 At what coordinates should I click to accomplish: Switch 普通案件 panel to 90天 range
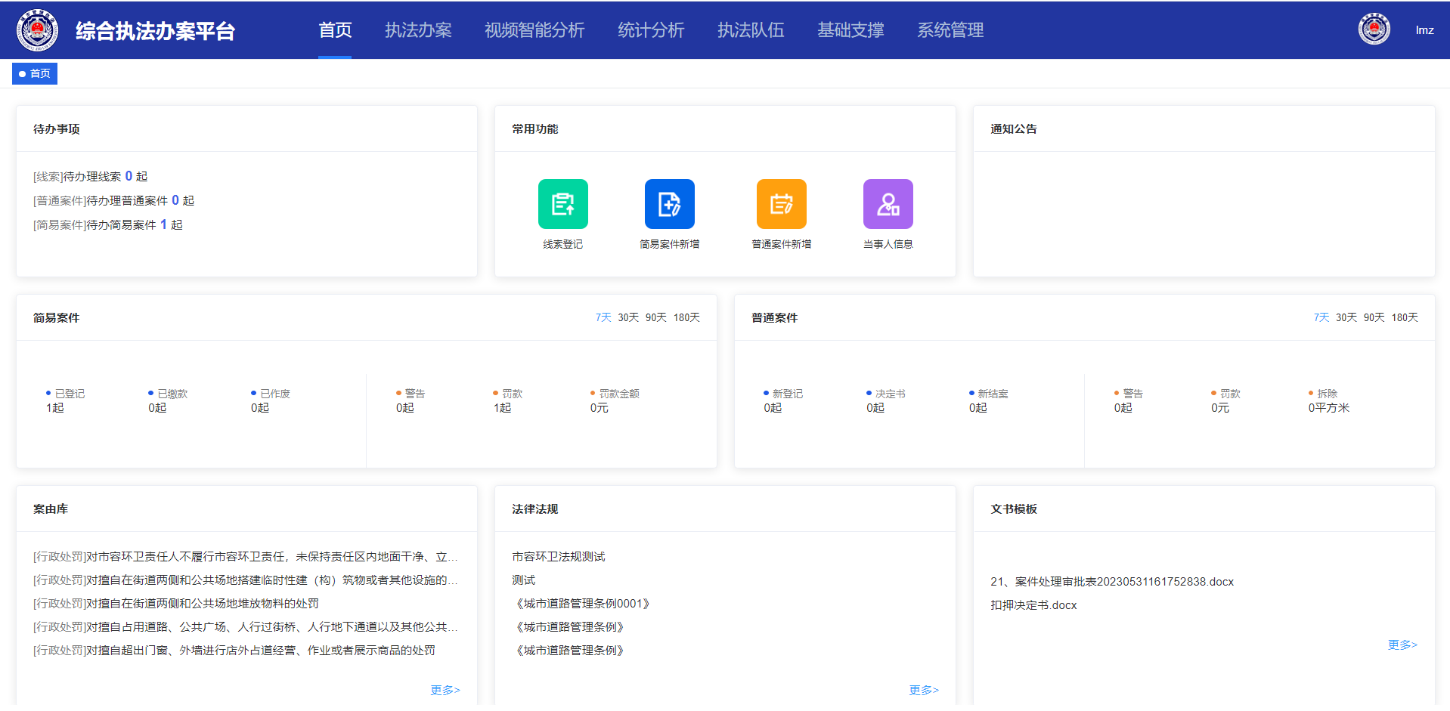(1374, 318)
